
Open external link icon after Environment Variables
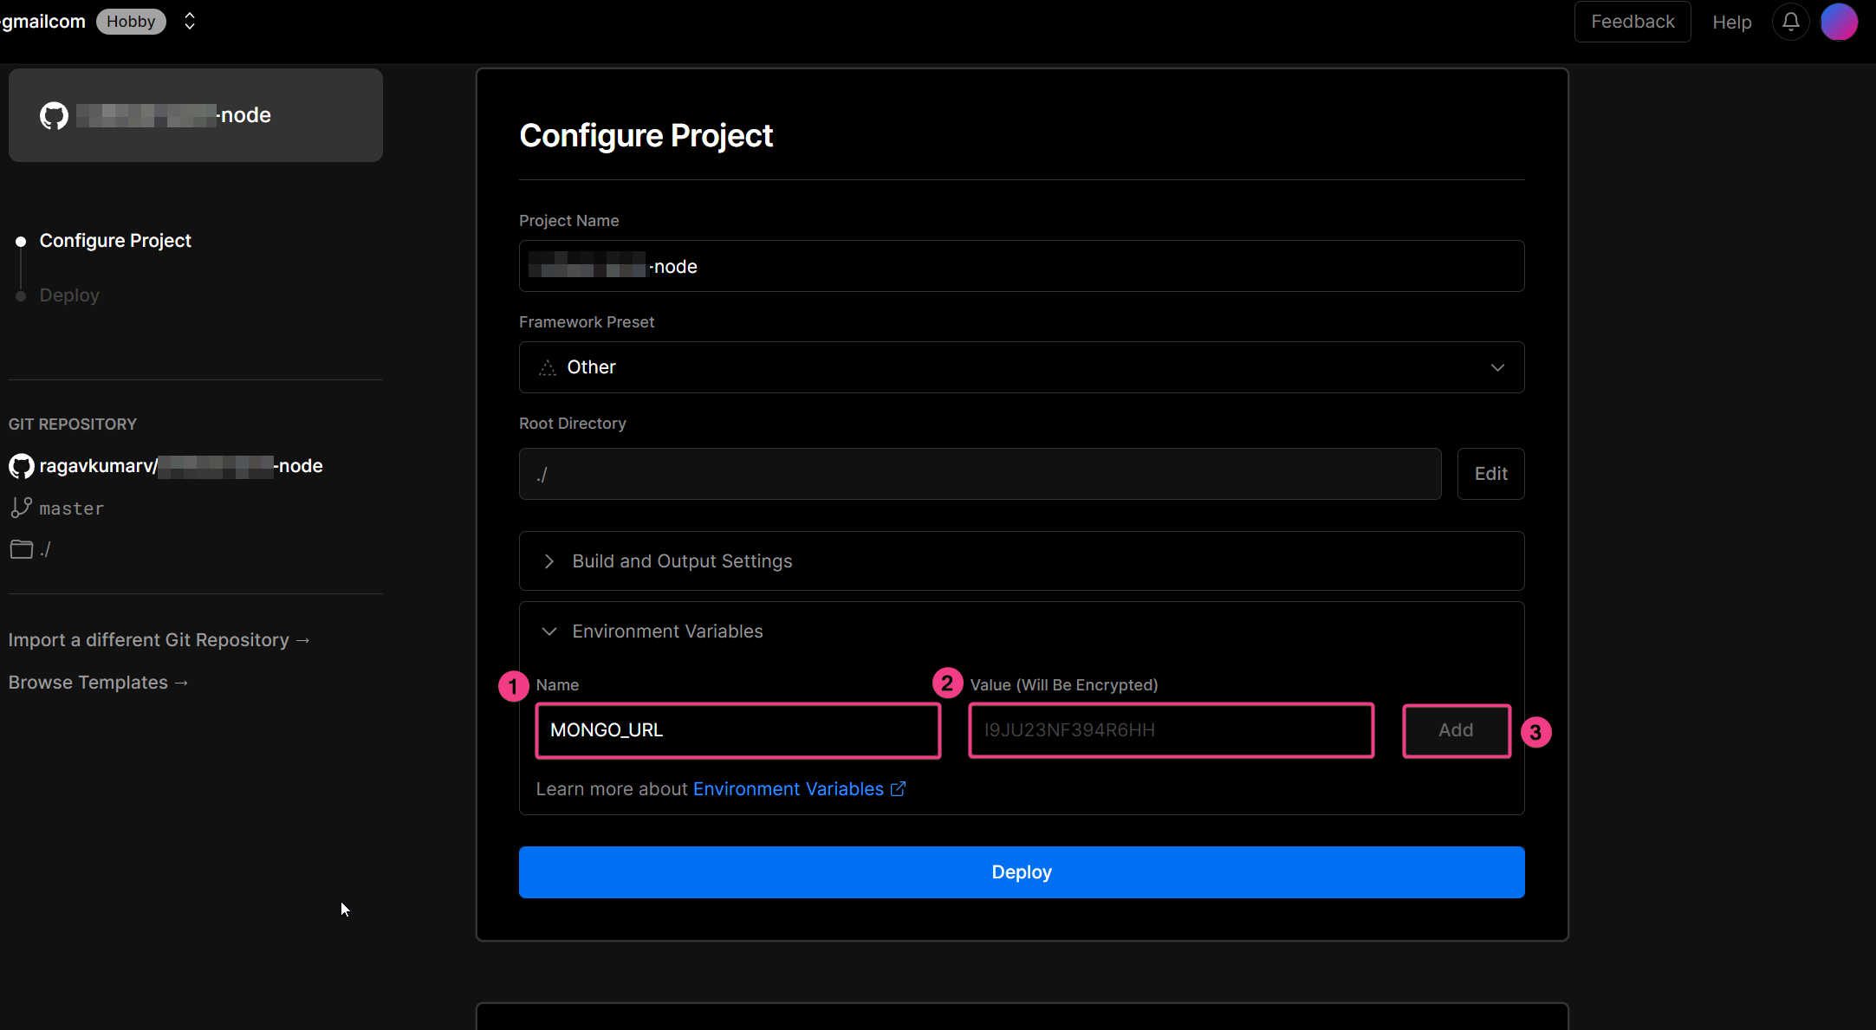click(898, 789)
